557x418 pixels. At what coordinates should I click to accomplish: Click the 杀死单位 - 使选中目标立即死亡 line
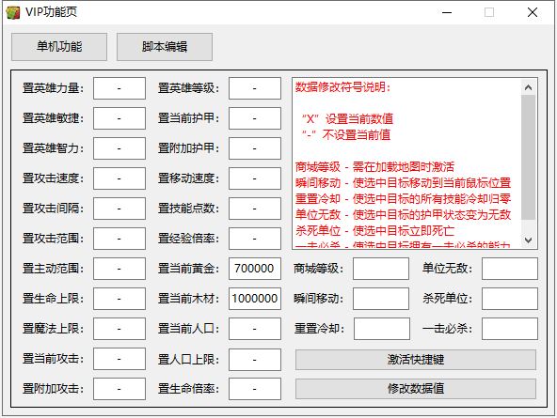(374, 231)
